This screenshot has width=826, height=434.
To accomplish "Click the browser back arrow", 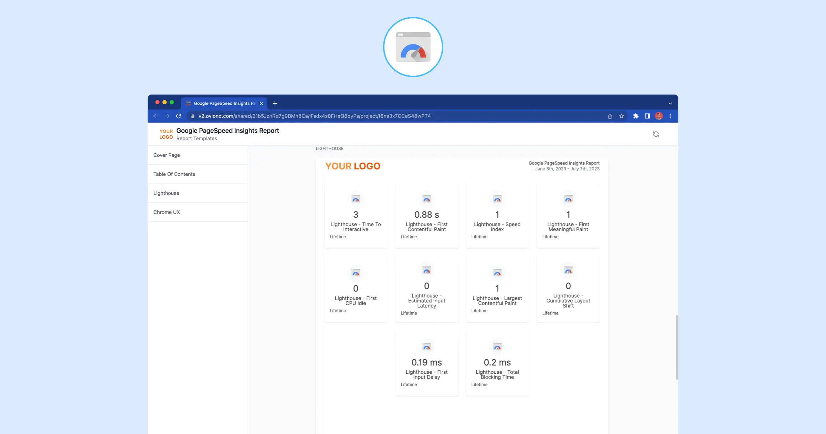I will click(156, 116).
